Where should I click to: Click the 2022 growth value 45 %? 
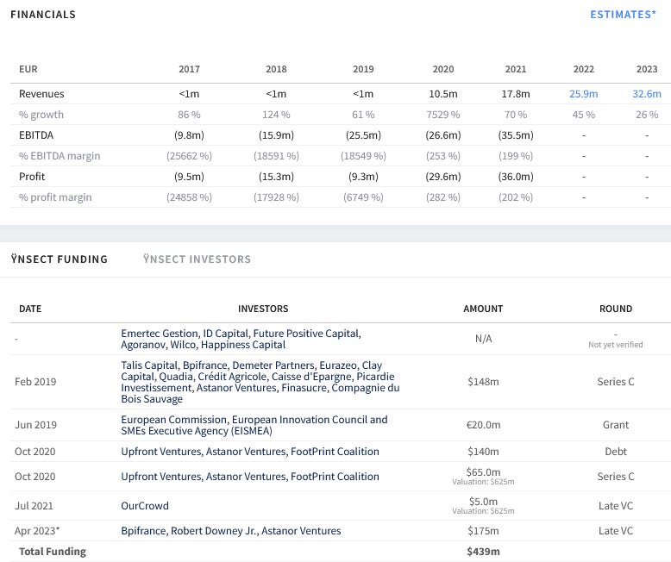click(583, 115)
